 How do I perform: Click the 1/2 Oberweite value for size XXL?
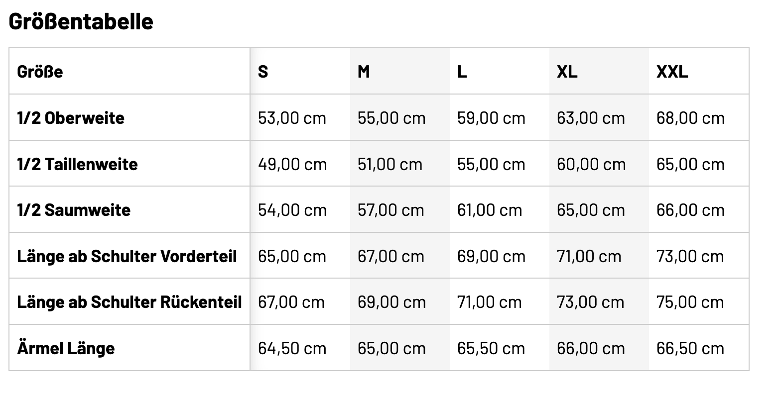(x=690, y=118)
